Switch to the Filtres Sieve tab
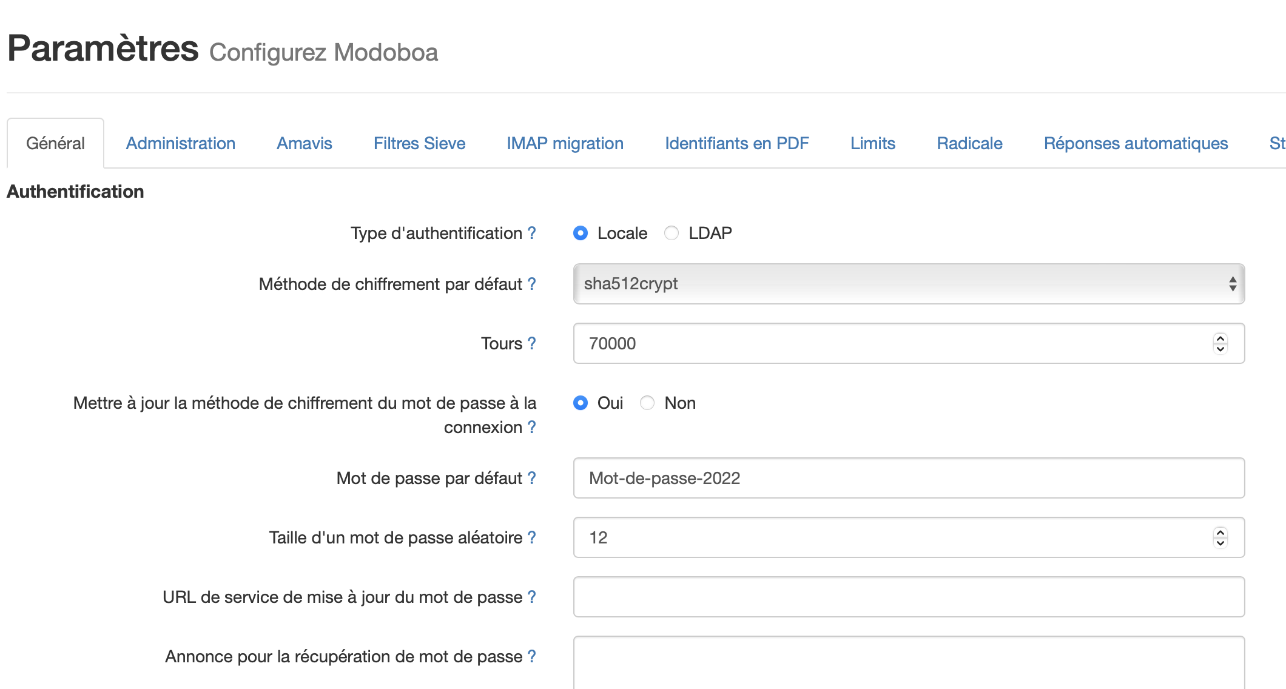This screenshot has width=1286, height=689. 419,143
